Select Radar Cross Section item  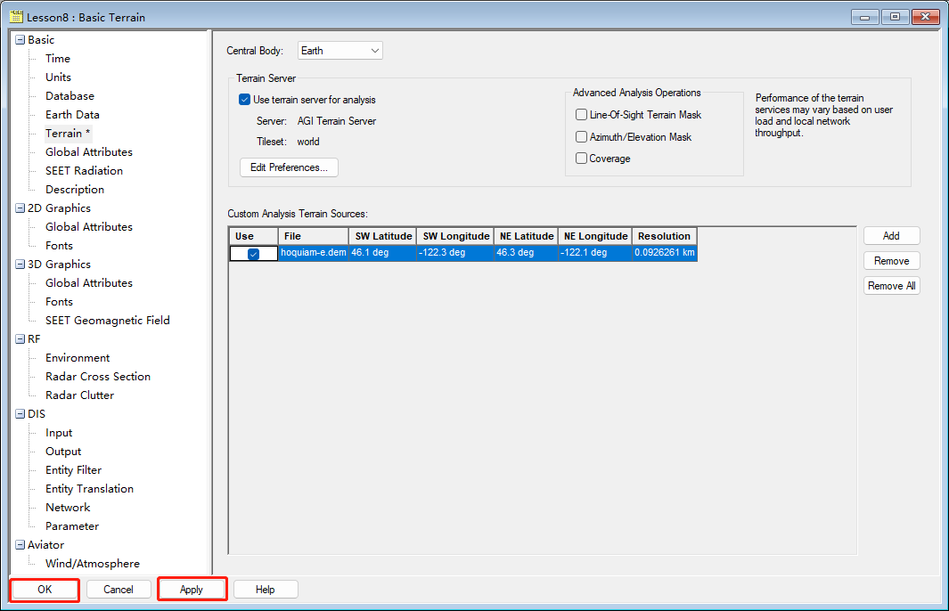[98, 377]
